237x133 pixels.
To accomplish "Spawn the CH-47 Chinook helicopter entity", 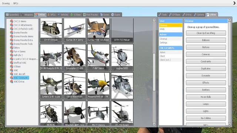I will pos(51,30).
